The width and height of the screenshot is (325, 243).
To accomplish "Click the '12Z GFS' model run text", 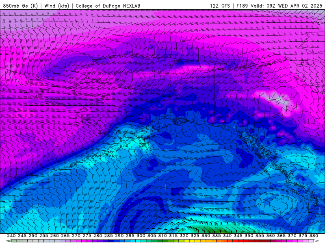I will (220, 6).
